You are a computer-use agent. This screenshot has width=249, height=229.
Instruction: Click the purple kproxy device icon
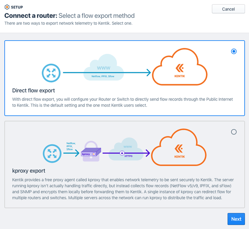91,152
